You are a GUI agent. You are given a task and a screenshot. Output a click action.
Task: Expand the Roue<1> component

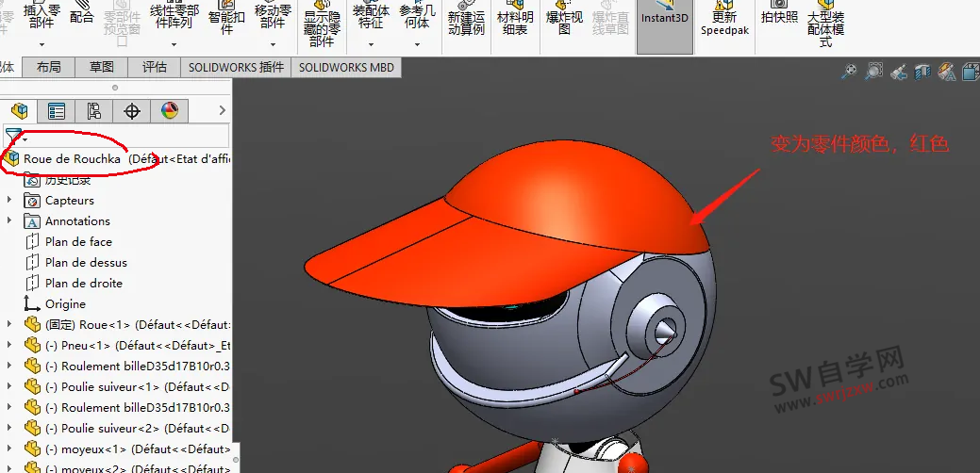pos(8,324)
